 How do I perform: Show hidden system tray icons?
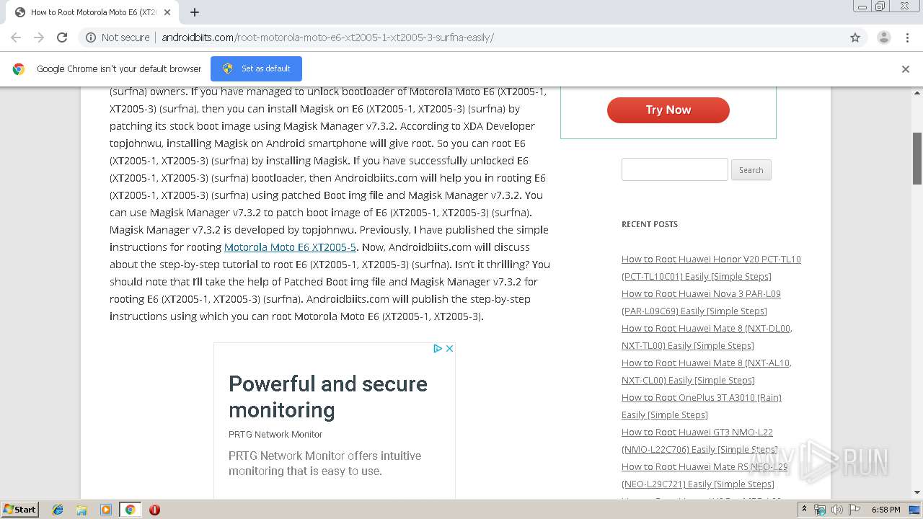click(804, 509)
